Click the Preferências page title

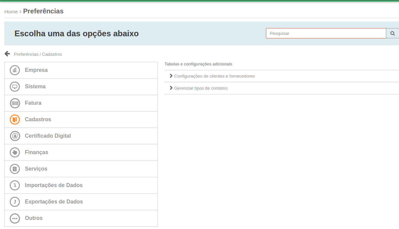(43, 11)
